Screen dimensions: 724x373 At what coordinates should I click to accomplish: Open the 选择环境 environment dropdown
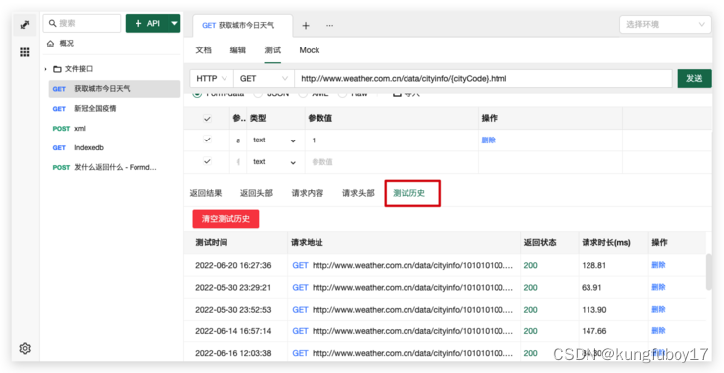click(666, 24)
